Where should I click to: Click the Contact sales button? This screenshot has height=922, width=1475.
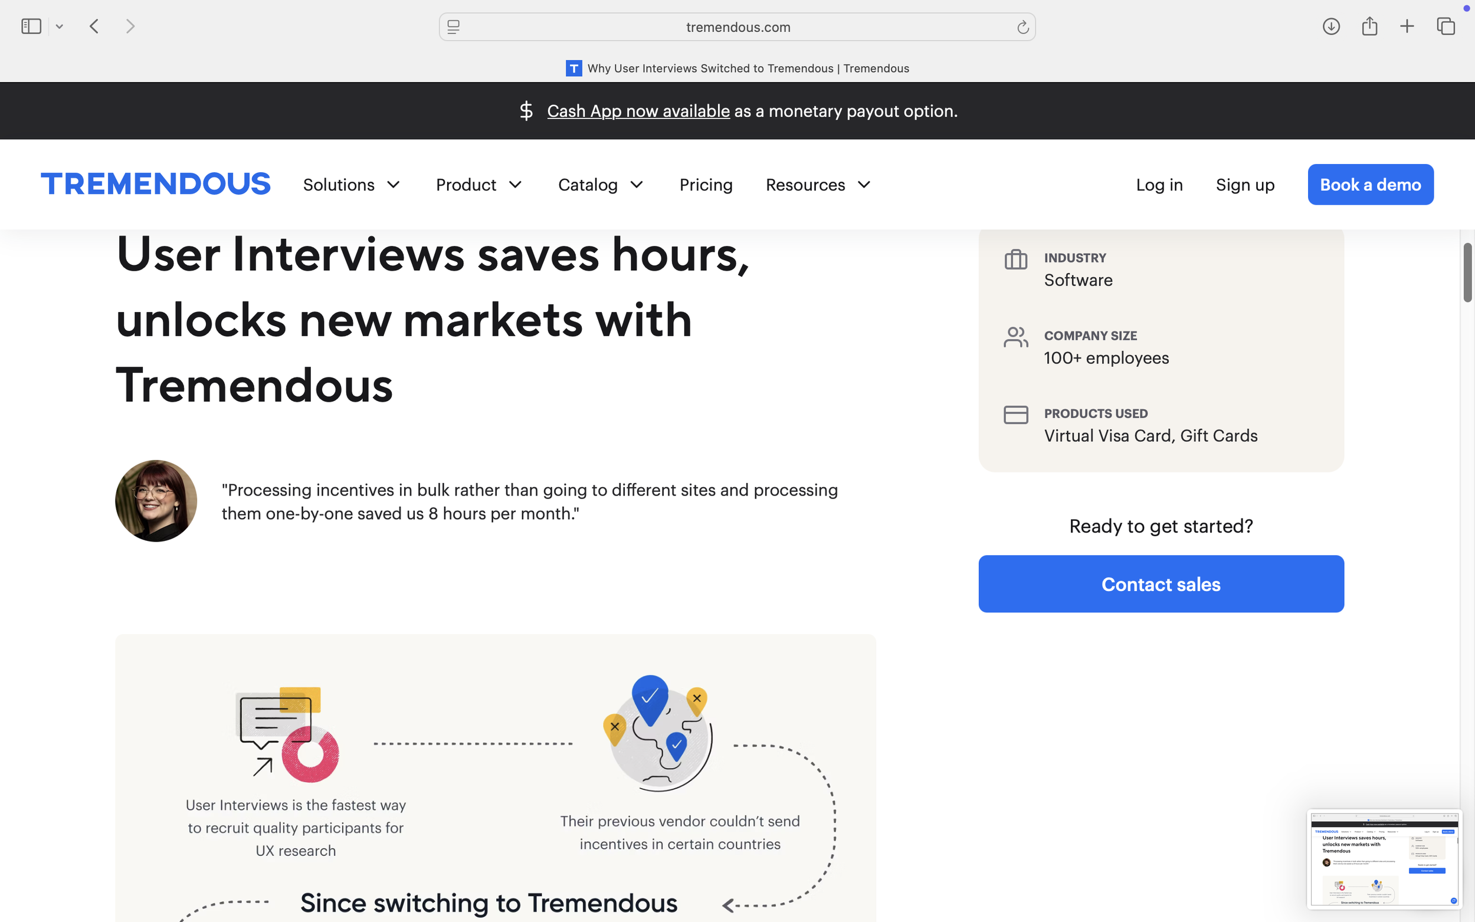click(x=1161, y=583)
